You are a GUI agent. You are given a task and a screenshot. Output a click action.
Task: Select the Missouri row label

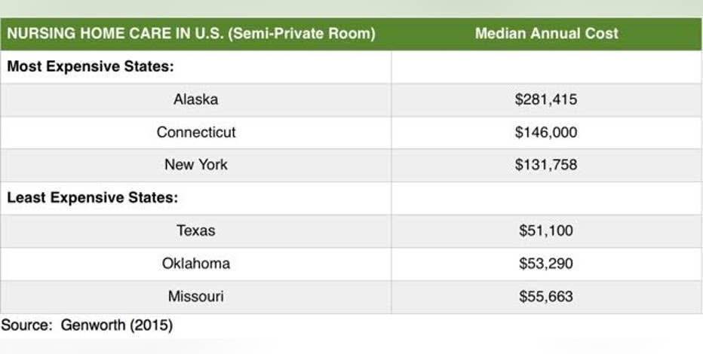point(196,296)
